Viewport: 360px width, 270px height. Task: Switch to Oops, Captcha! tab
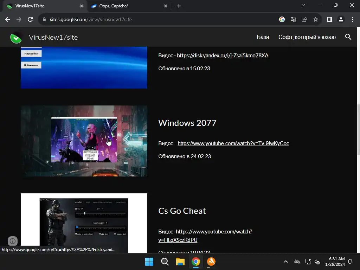129,6
